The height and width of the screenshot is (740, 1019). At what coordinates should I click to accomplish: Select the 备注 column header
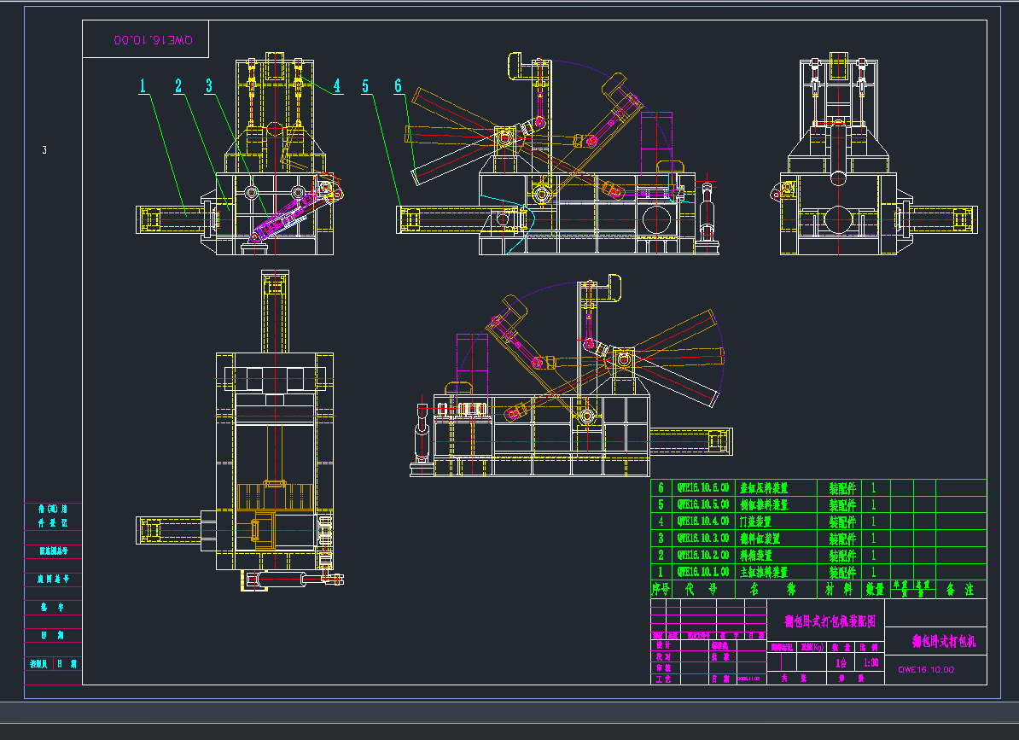pyautogui.click(x=960, y=589)
